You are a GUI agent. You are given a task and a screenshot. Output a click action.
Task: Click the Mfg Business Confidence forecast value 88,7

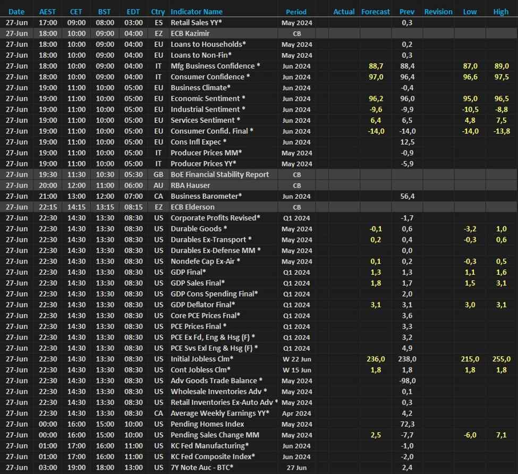(x=376, y=66)
